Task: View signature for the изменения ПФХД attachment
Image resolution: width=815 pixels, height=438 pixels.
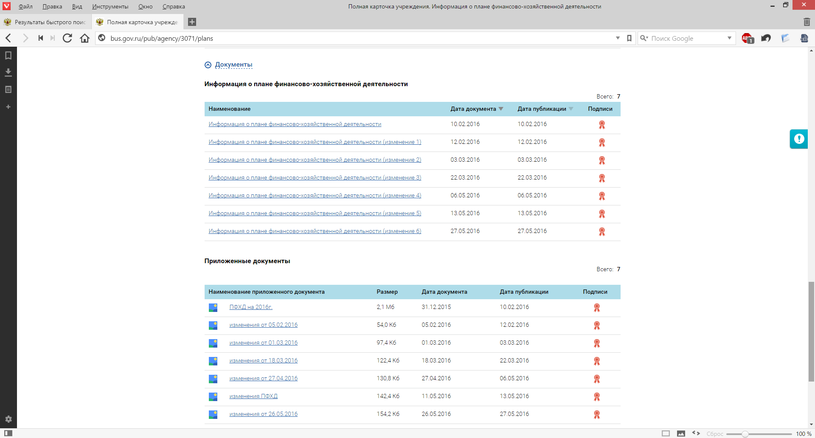Action: 596,397
